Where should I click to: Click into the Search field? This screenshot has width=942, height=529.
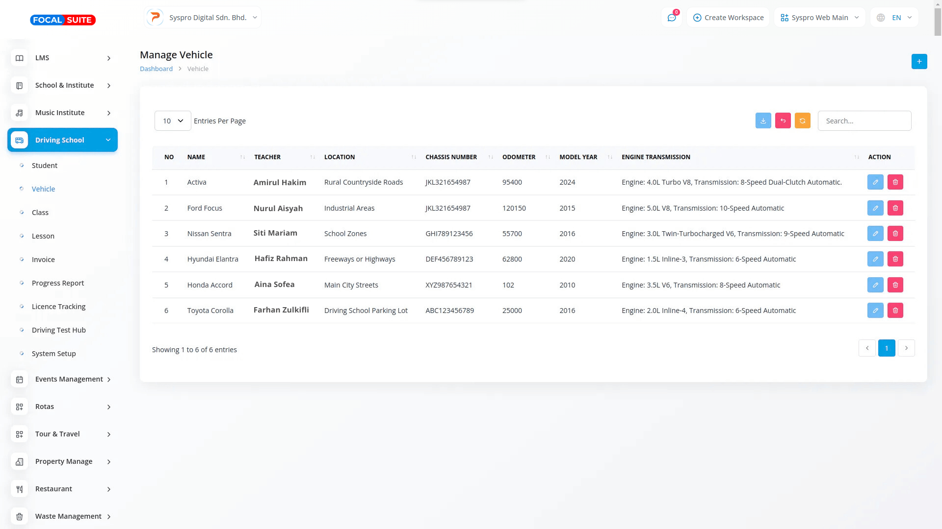tap(864, 121)
